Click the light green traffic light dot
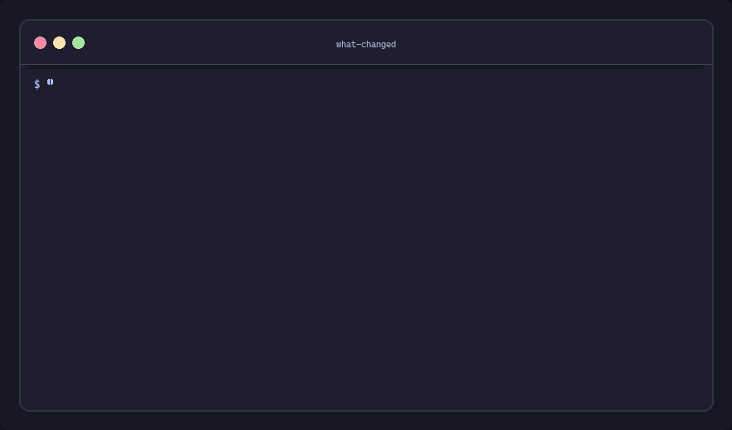 coord(78,43)
